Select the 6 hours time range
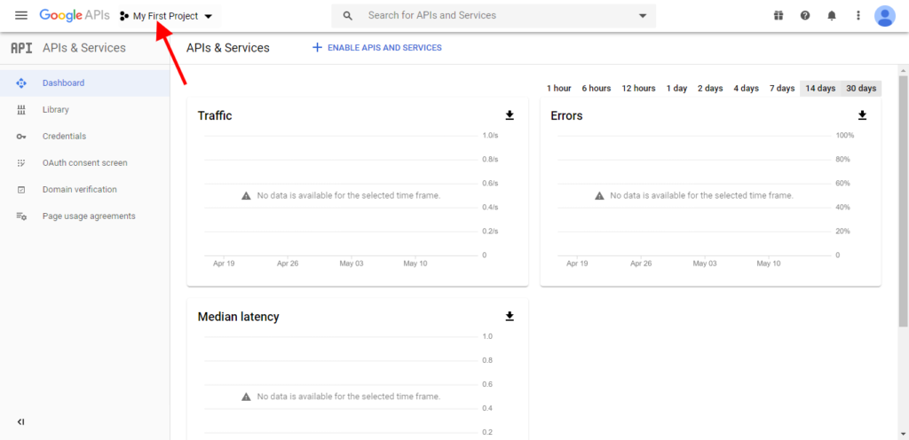Image resolution: width=909 pixels, height=440 pixels. click(597, 89)
